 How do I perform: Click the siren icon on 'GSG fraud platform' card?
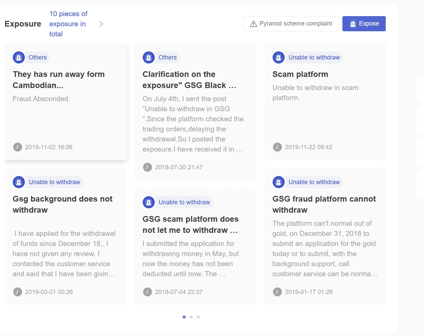279,182
